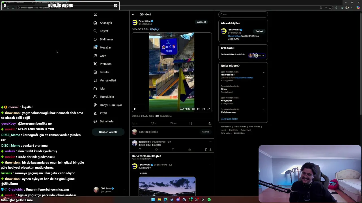
Task: Open Keşfet explore page
Action: click(101, 31)
